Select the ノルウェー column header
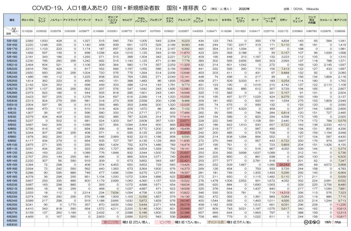Screen dimensions: 351x231 pos(56,20)
